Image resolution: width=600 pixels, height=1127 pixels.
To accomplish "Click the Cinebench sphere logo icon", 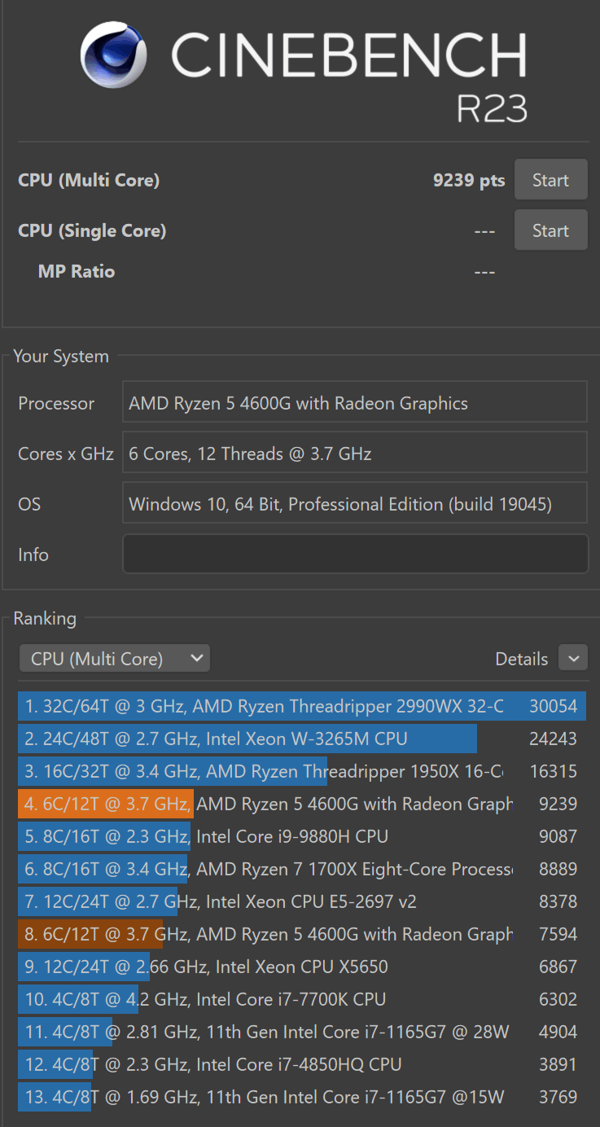I will pos(114,55).
